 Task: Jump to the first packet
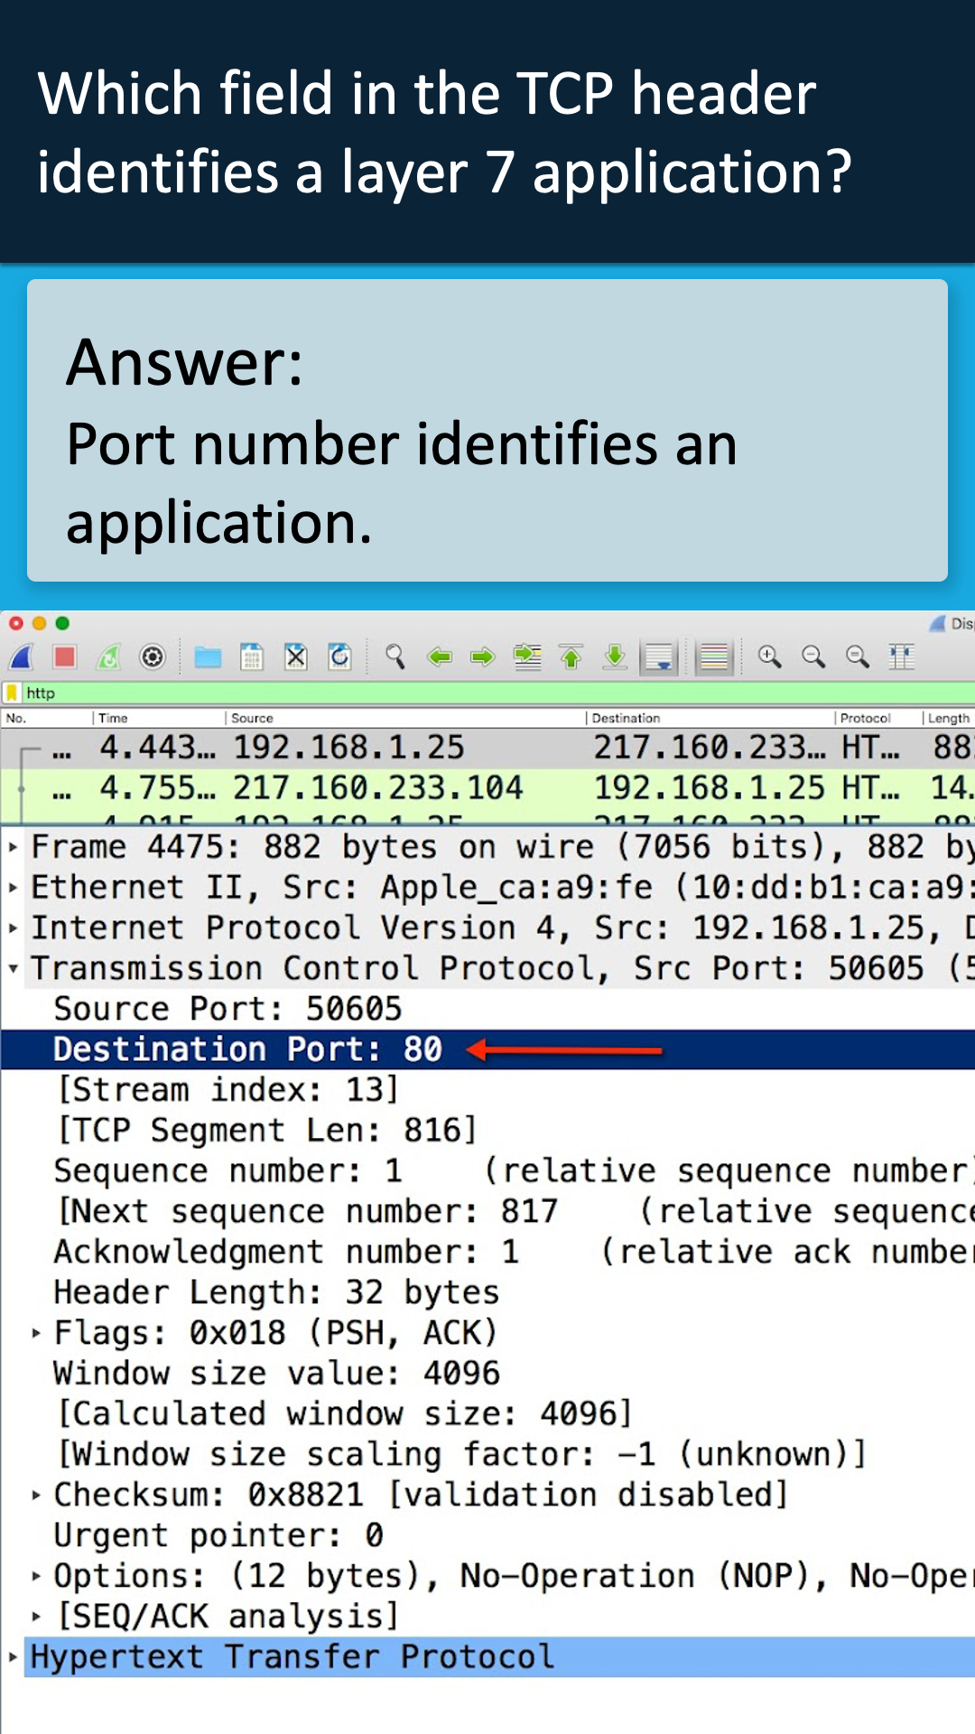click(x=571, y=657)
